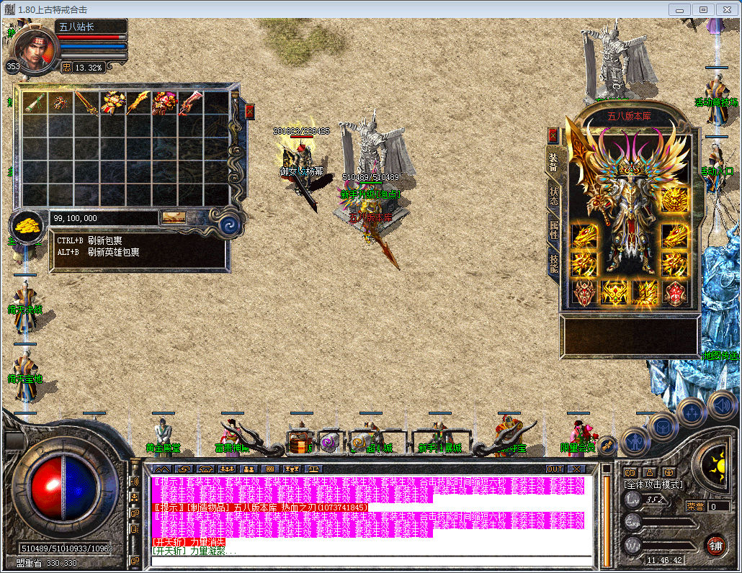Select the red weapon in seventh bag slot
The image size is (742, 573).
[x=190, y=103]
